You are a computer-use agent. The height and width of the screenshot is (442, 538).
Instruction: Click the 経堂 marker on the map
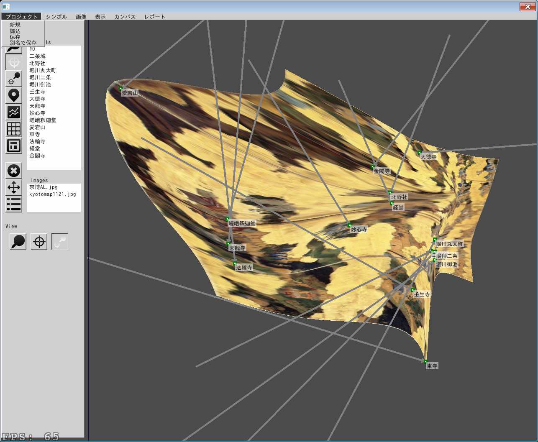click(x=392, y=203)
